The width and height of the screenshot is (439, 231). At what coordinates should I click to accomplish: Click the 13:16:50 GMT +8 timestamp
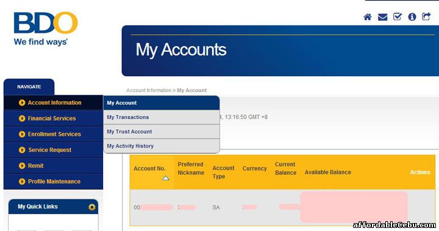[246, 117]
